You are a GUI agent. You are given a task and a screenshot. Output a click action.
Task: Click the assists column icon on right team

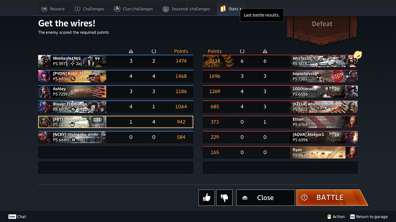coord(242,51)
